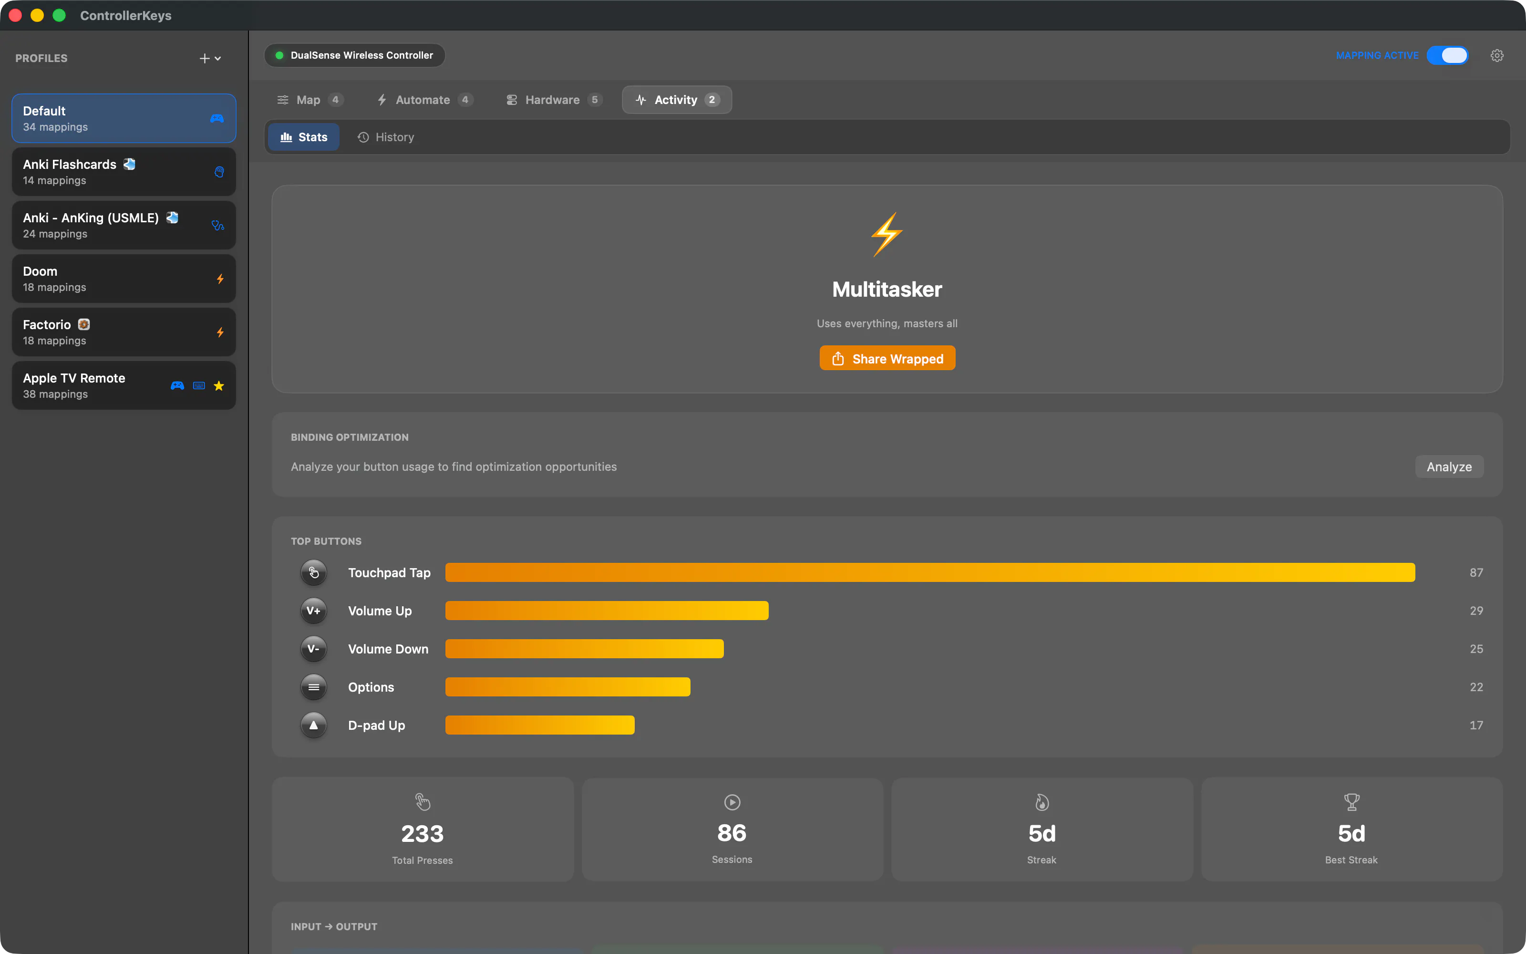
Task: Click the 'Volume Down' label
Action: (388, 649)
